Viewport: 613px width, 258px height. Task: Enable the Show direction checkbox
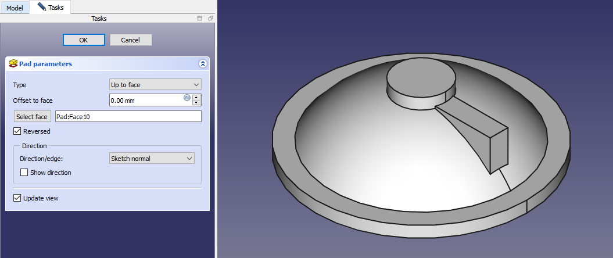pos(24,173)
